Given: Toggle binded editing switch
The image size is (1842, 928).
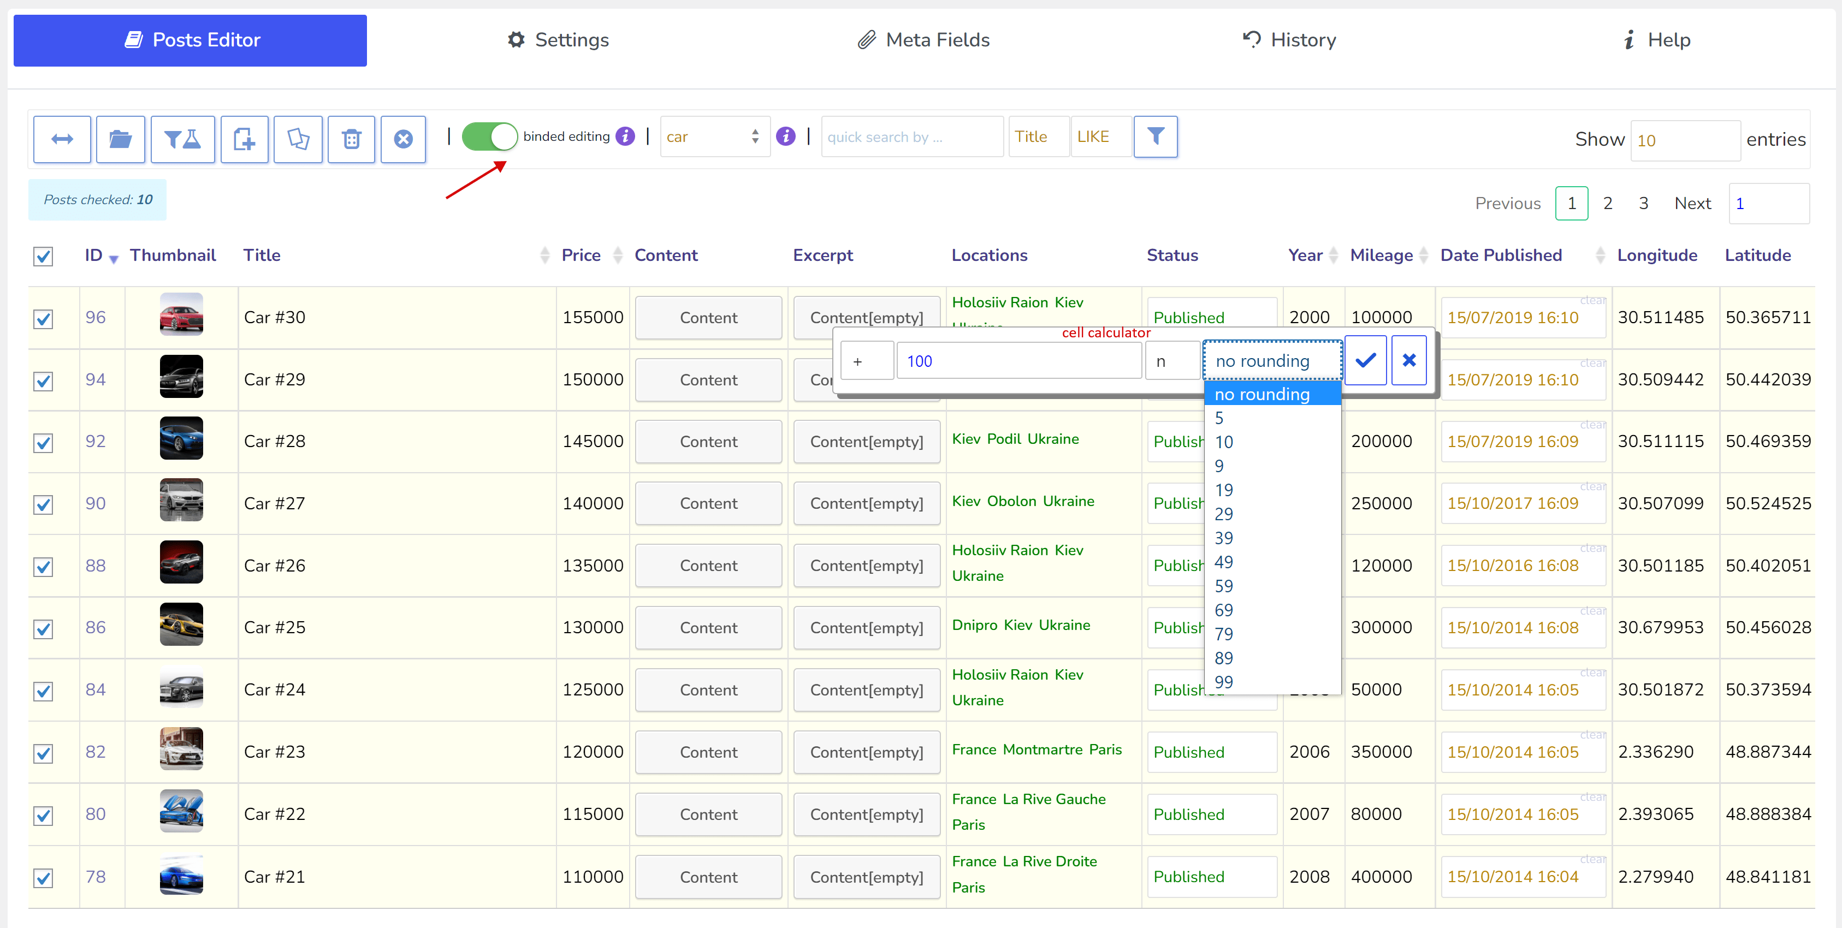Looking at the screenshot, I should (x=490, y=136).
